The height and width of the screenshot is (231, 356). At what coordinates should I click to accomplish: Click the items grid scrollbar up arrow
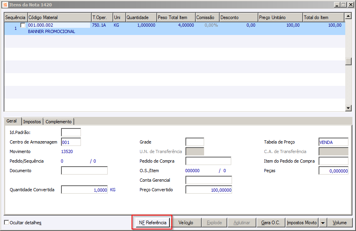click(348, 16)
